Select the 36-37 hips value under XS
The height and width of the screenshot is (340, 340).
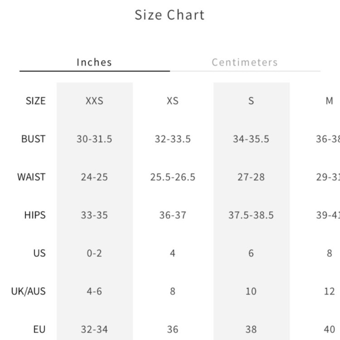(x=173, y=215)
